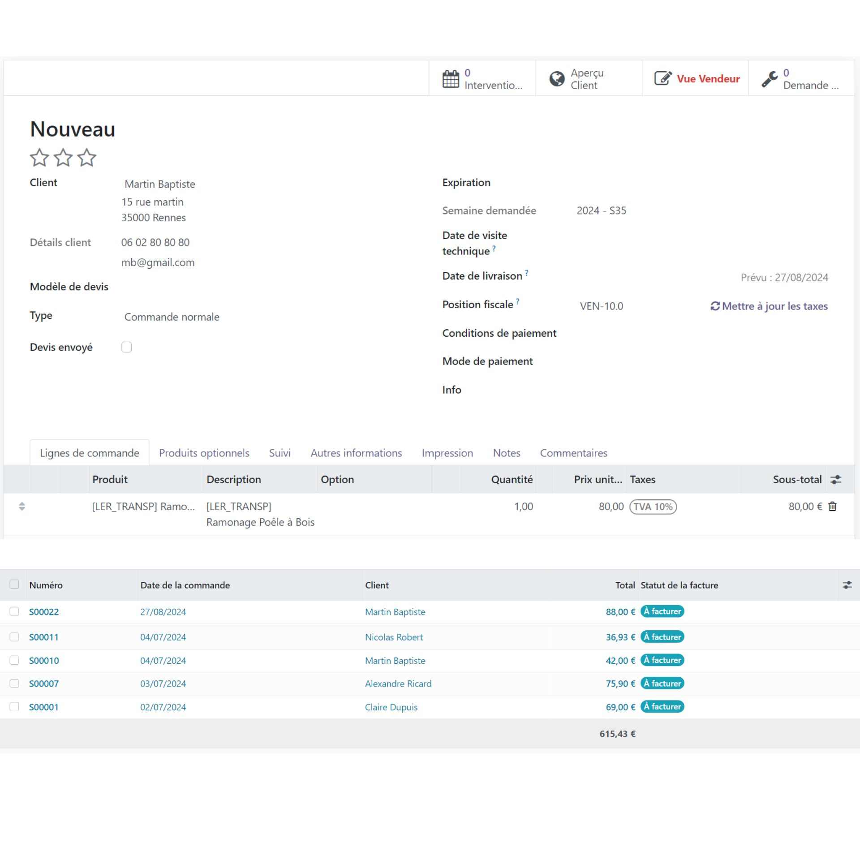Click the Info field
This screenshot has height=860, width=860.
702,390
